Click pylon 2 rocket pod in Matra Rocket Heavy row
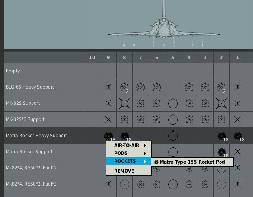This screenshot has width=253, height=197. pos(223,137)
